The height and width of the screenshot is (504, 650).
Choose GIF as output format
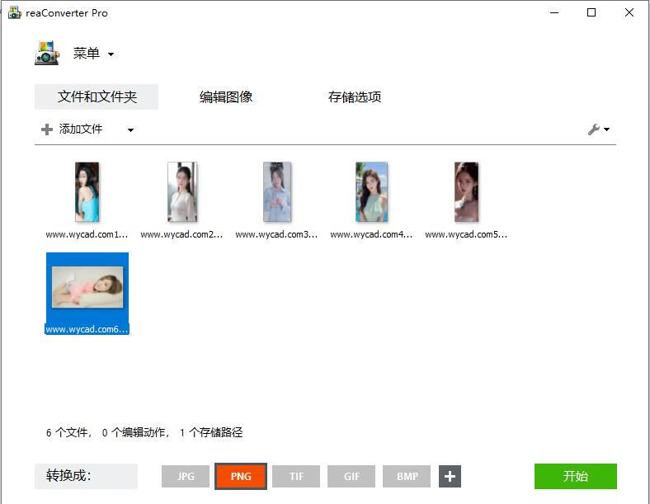351,476
